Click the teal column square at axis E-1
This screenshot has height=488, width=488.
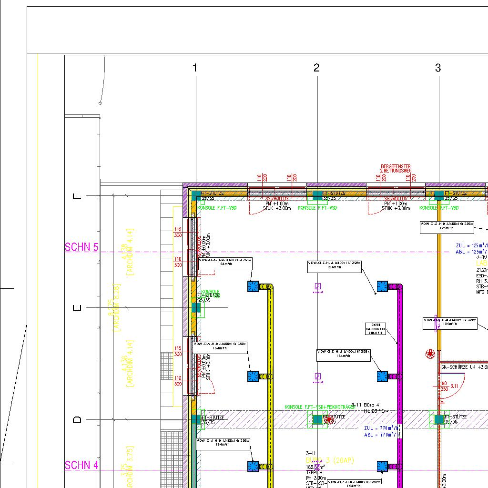196,308
